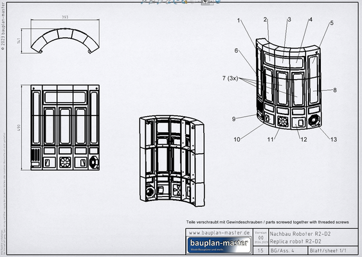Image resolution: width=362 pixels, height=257 pixels.
Task: Click part callout number 12
Action: [x=303, y=139]
